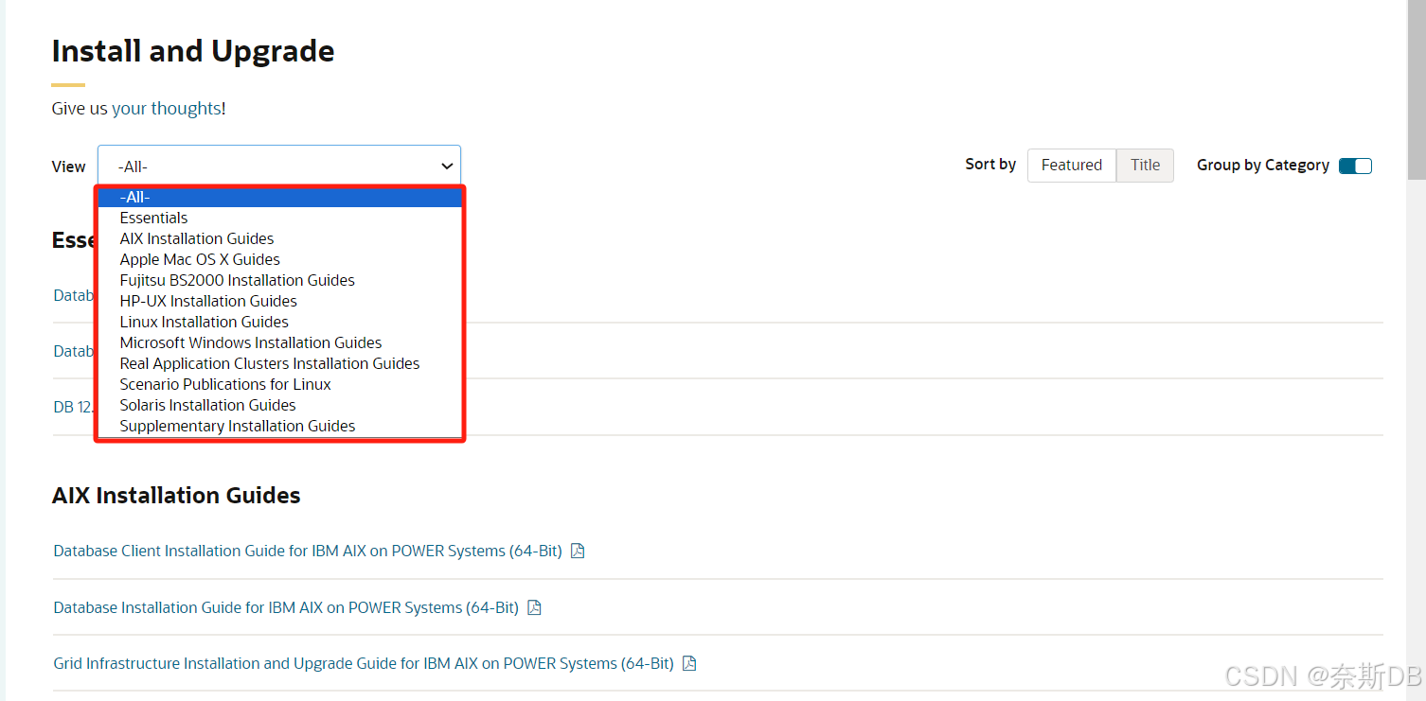Sort by Featured button
This screenshot has height=701, width=1426.
click(1072, 165)
